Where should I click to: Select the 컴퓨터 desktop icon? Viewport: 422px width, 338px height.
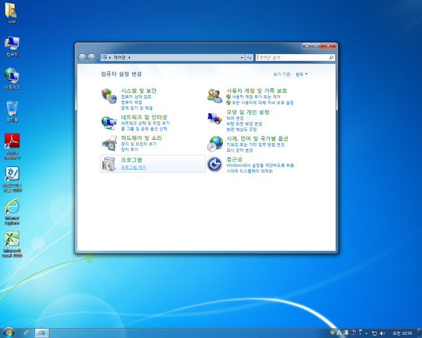pyautogui.click(x=12, y=47)
